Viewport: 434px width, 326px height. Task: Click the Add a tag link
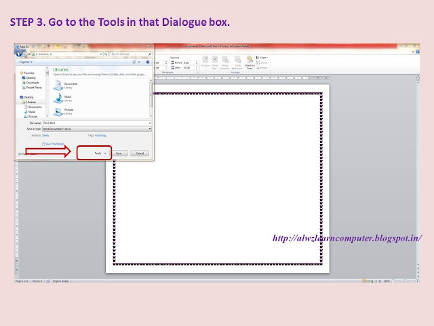click(x=100, y=135)
